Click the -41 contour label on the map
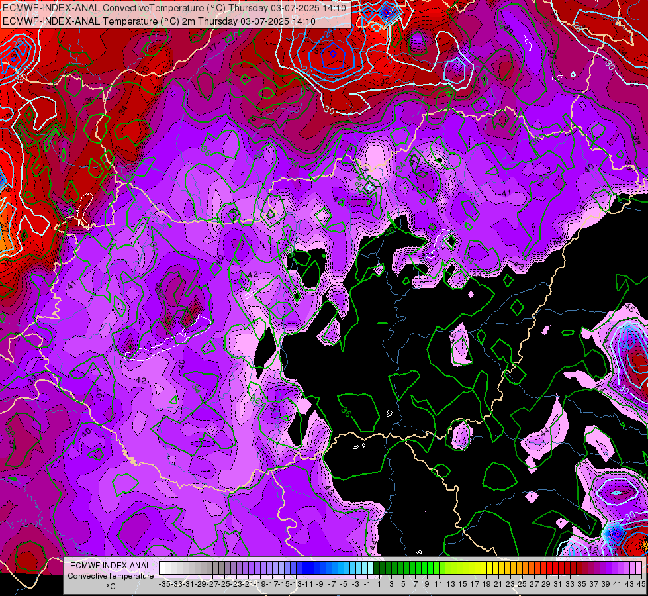Image resolution: width=648 pixels, height=596 pixels. (x=504, y=193)
